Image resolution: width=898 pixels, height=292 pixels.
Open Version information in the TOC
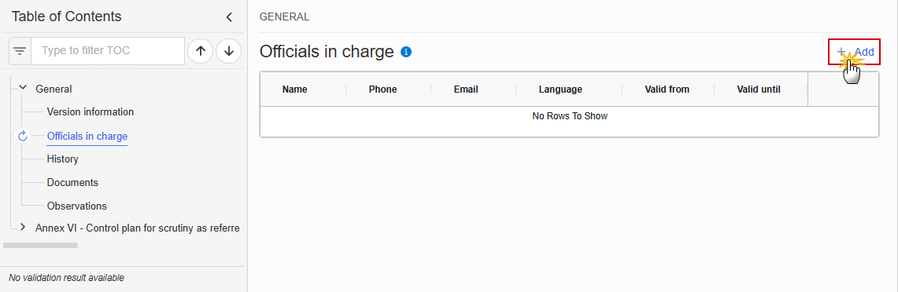click(91, 112)
